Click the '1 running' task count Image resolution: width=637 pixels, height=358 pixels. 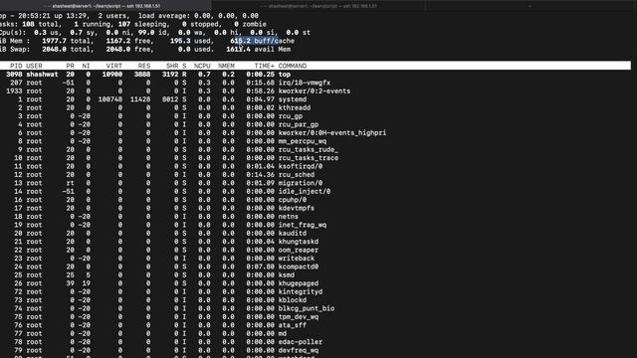point(93,24)
